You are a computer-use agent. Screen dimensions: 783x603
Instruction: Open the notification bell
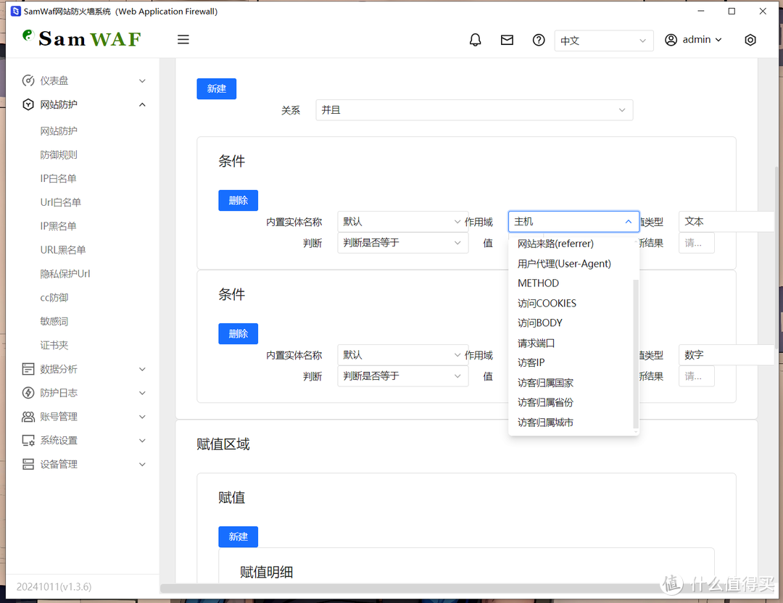476,40
